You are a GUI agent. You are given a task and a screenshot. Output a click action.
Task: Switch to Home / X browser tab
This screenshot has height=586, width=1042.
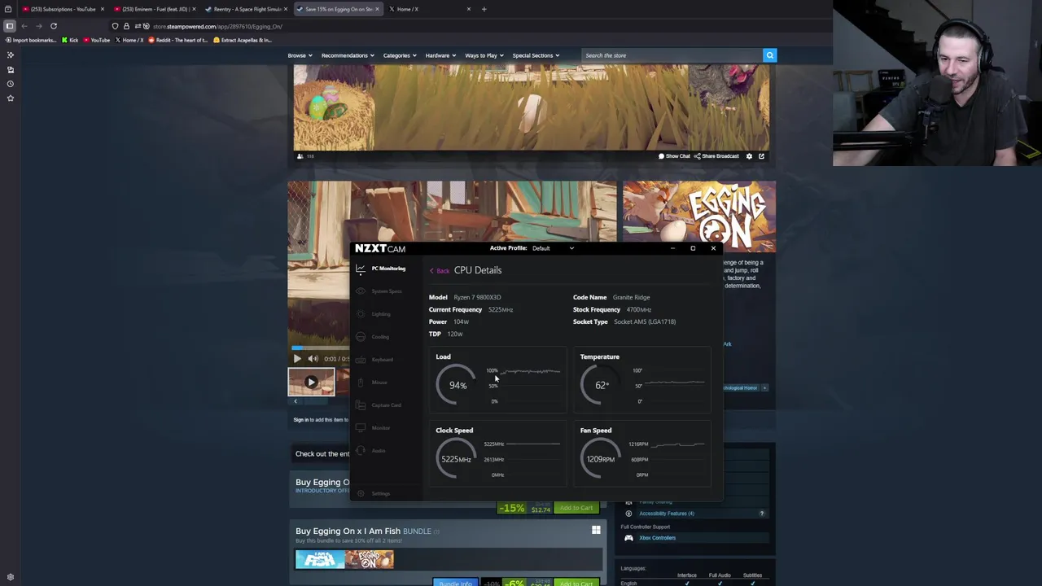[x=428, y=9]
